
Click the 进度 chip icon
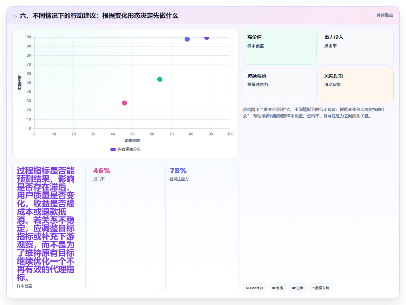294,288
